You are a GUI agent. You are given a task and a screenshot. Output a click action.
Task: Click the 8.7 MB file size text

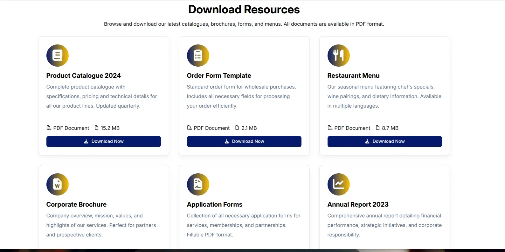point(390,128)
